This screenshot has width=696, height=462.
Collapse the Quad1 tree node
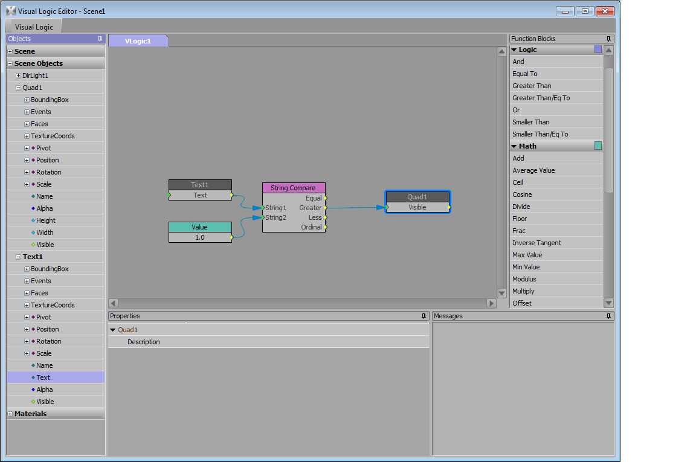pos(18,88)
